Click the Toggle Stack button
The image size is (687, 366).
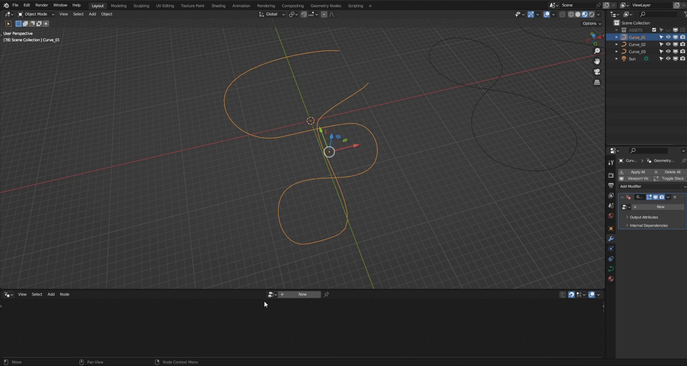[x=669, y=178]
